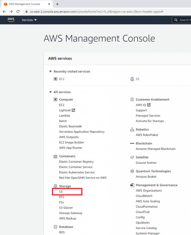Click Management & Governance category icon

pyautogui.click(x=132, y=185)
